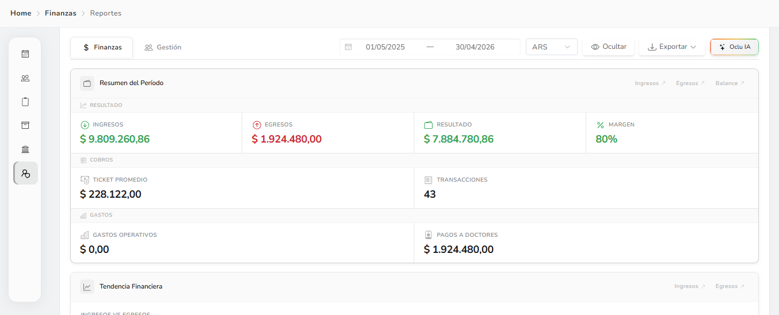Open the ARS currency dropdown
The height and width of the screenshot is (315, 779).
pyautogui.click(x=551, y=47)
